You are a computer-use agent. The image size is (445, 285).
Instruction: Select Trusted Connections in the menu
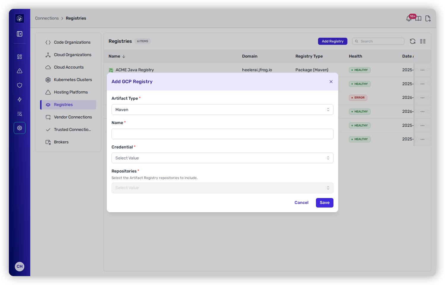coord(68,130)
